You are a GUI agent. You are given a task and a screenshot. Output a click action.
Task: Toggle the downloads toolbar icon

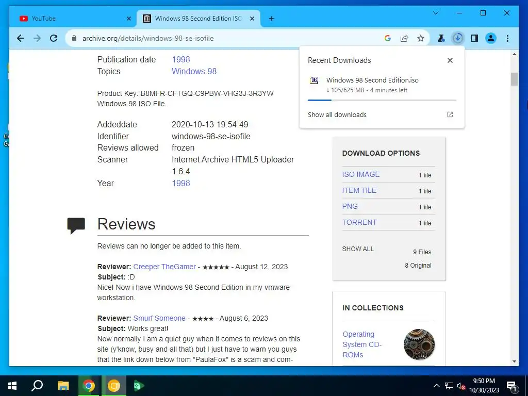tap(458, 38)
